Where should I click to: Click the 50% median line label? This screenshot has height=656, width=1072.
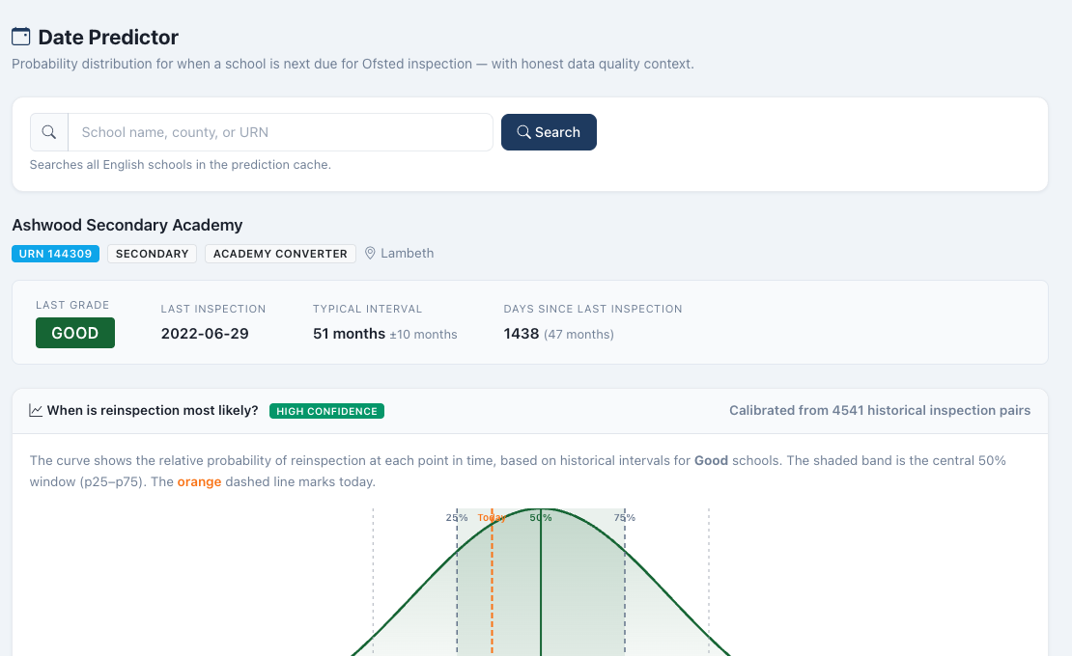point(541,517)
